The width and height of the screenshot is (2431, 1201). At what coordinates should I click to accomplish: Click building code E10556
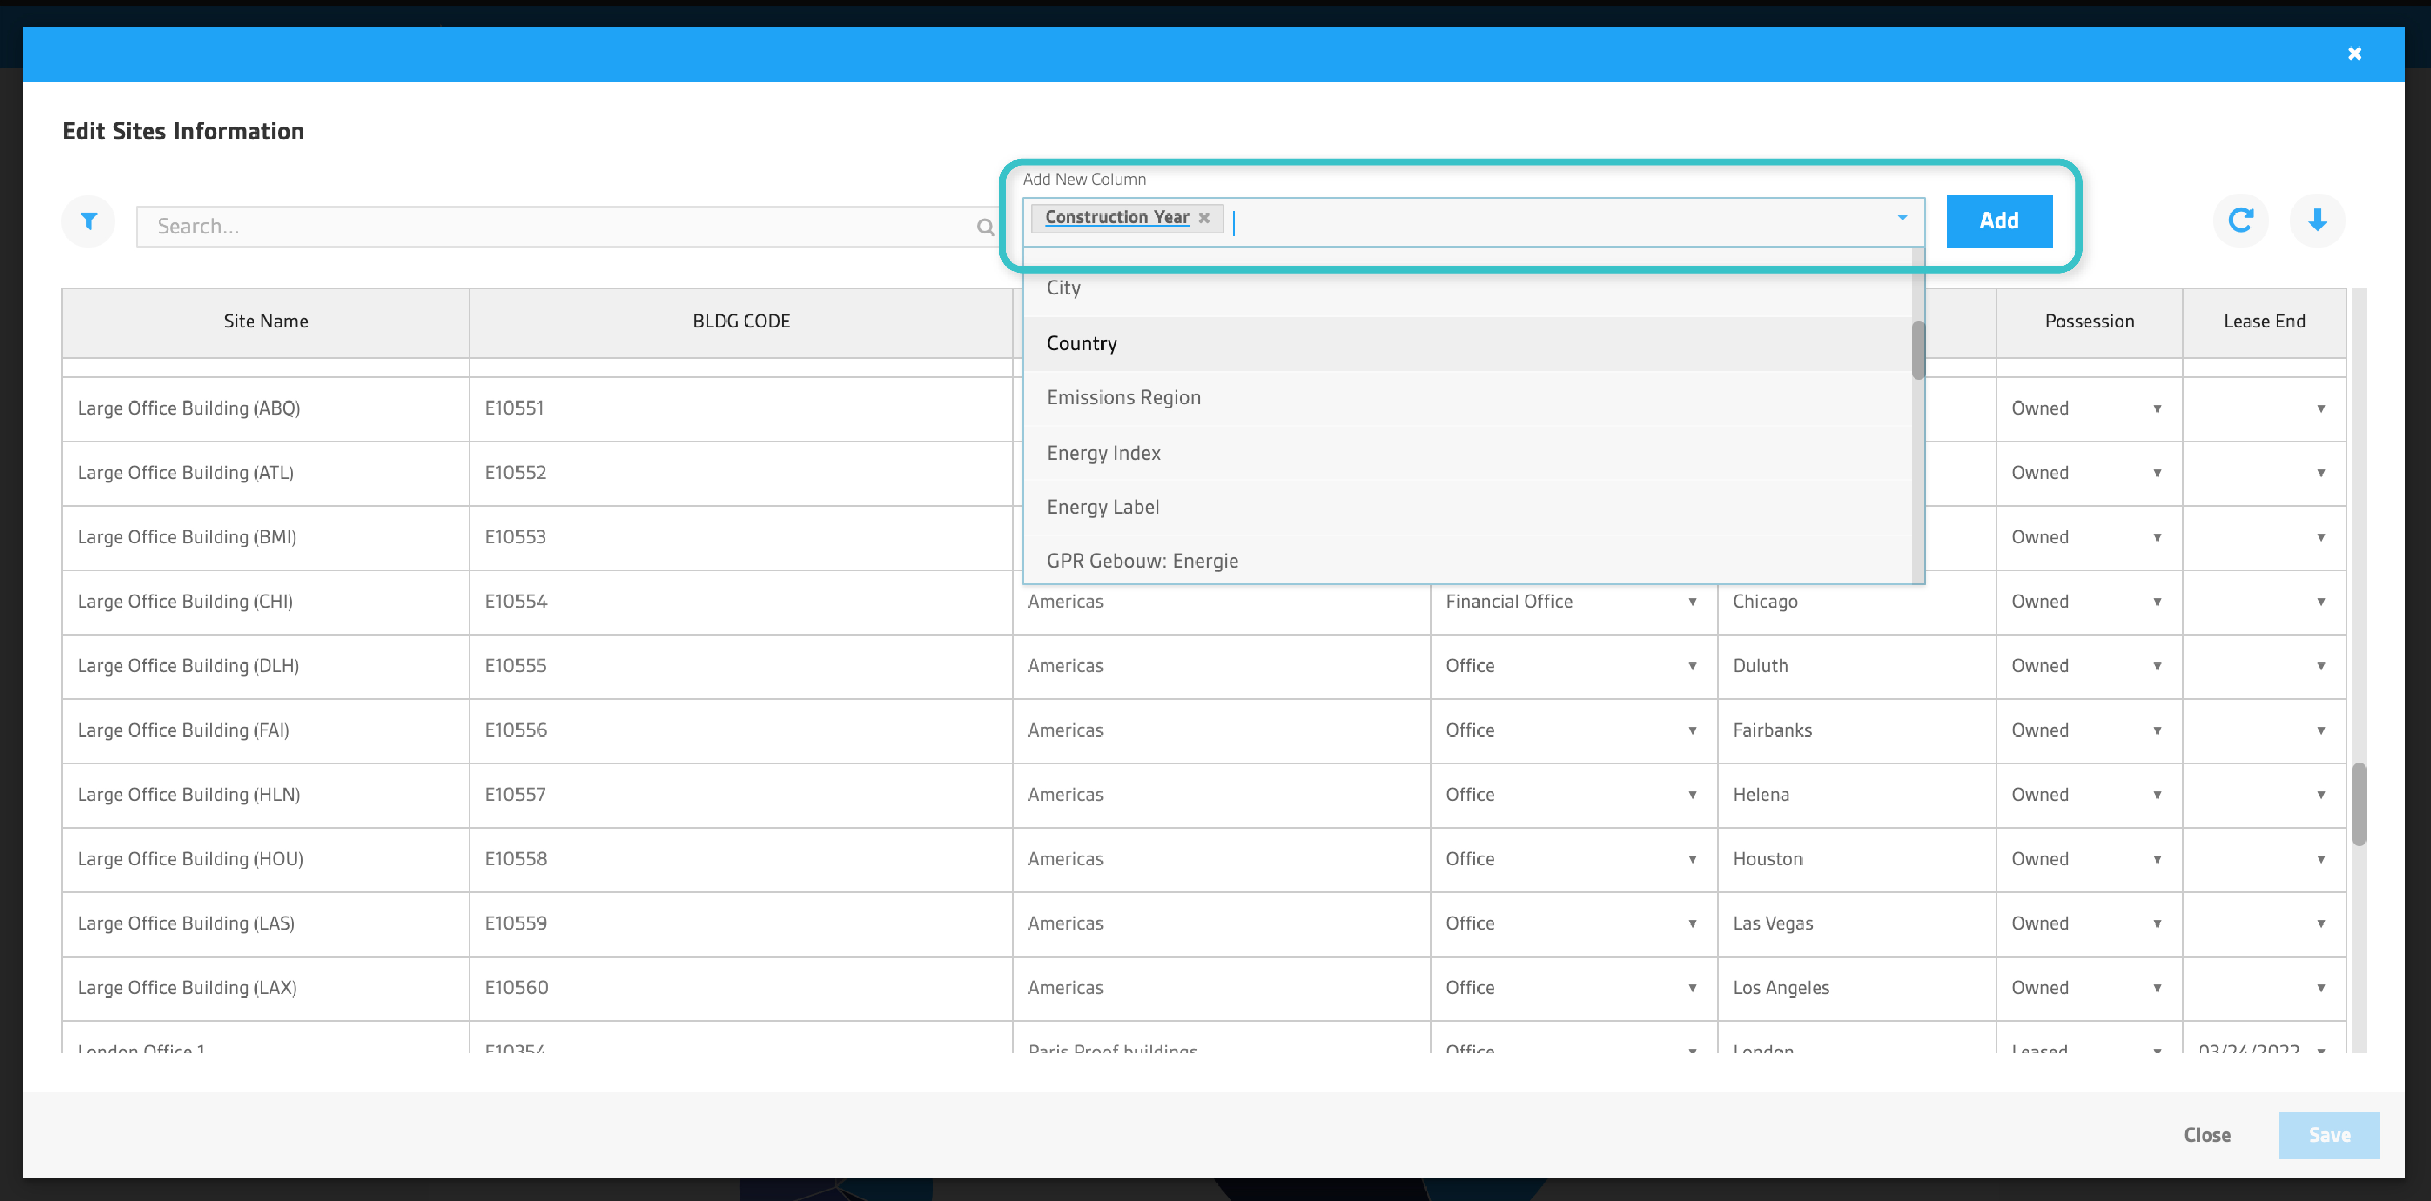pos(741,730)
